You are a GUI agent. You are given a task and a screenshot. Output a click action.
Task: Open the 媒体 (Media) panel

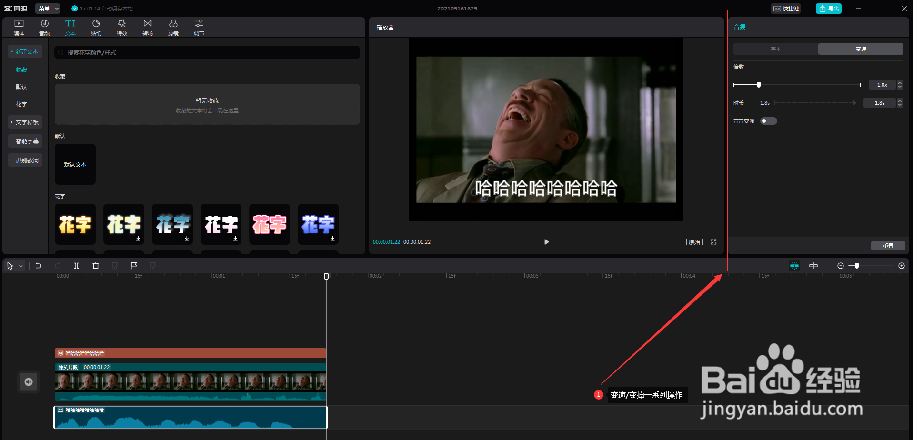tap(19, 28)
